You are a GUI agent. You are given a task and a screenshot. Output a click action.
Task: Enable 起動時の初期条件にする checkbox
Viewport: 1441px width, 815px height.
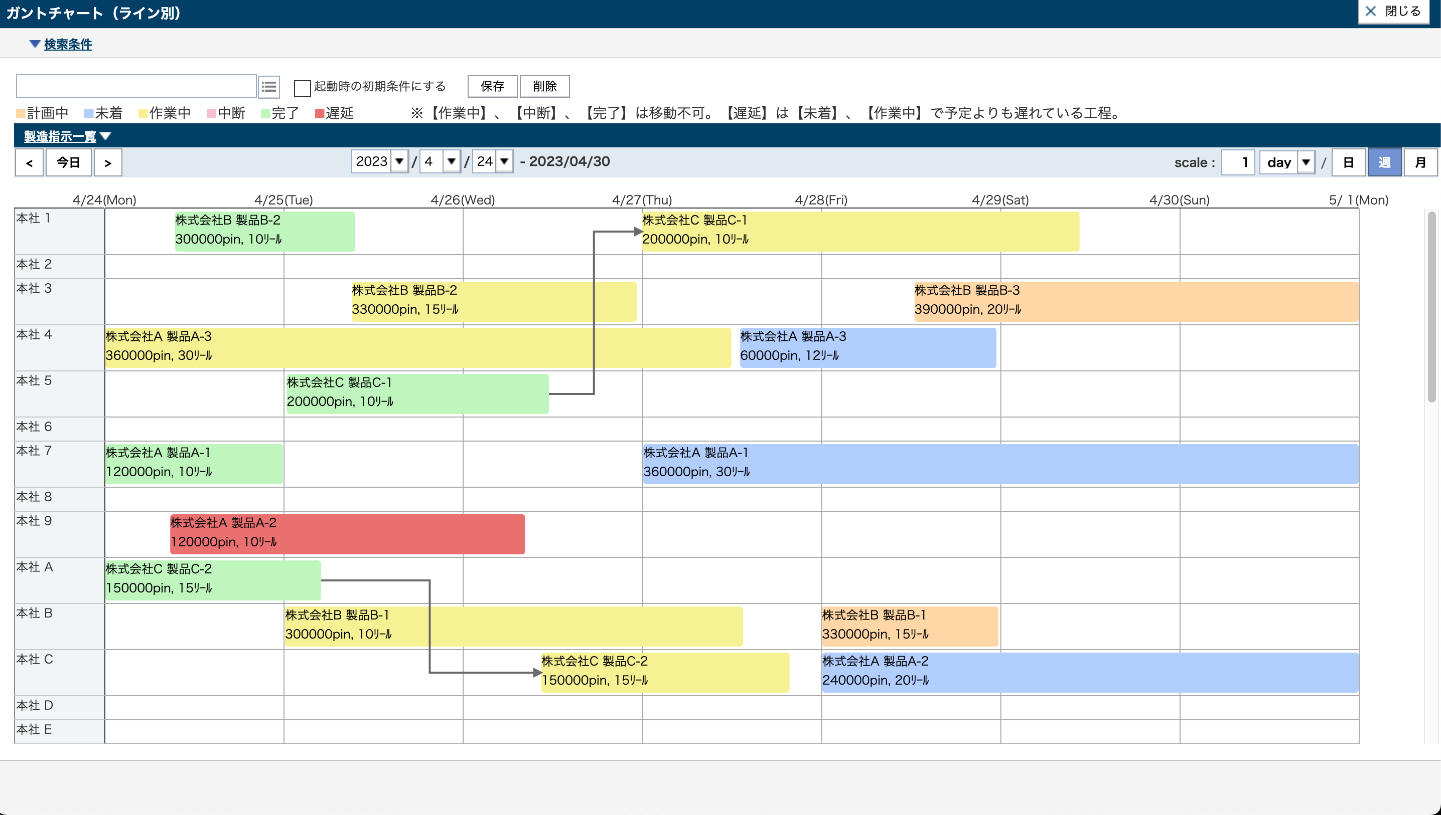click(302, 87)
